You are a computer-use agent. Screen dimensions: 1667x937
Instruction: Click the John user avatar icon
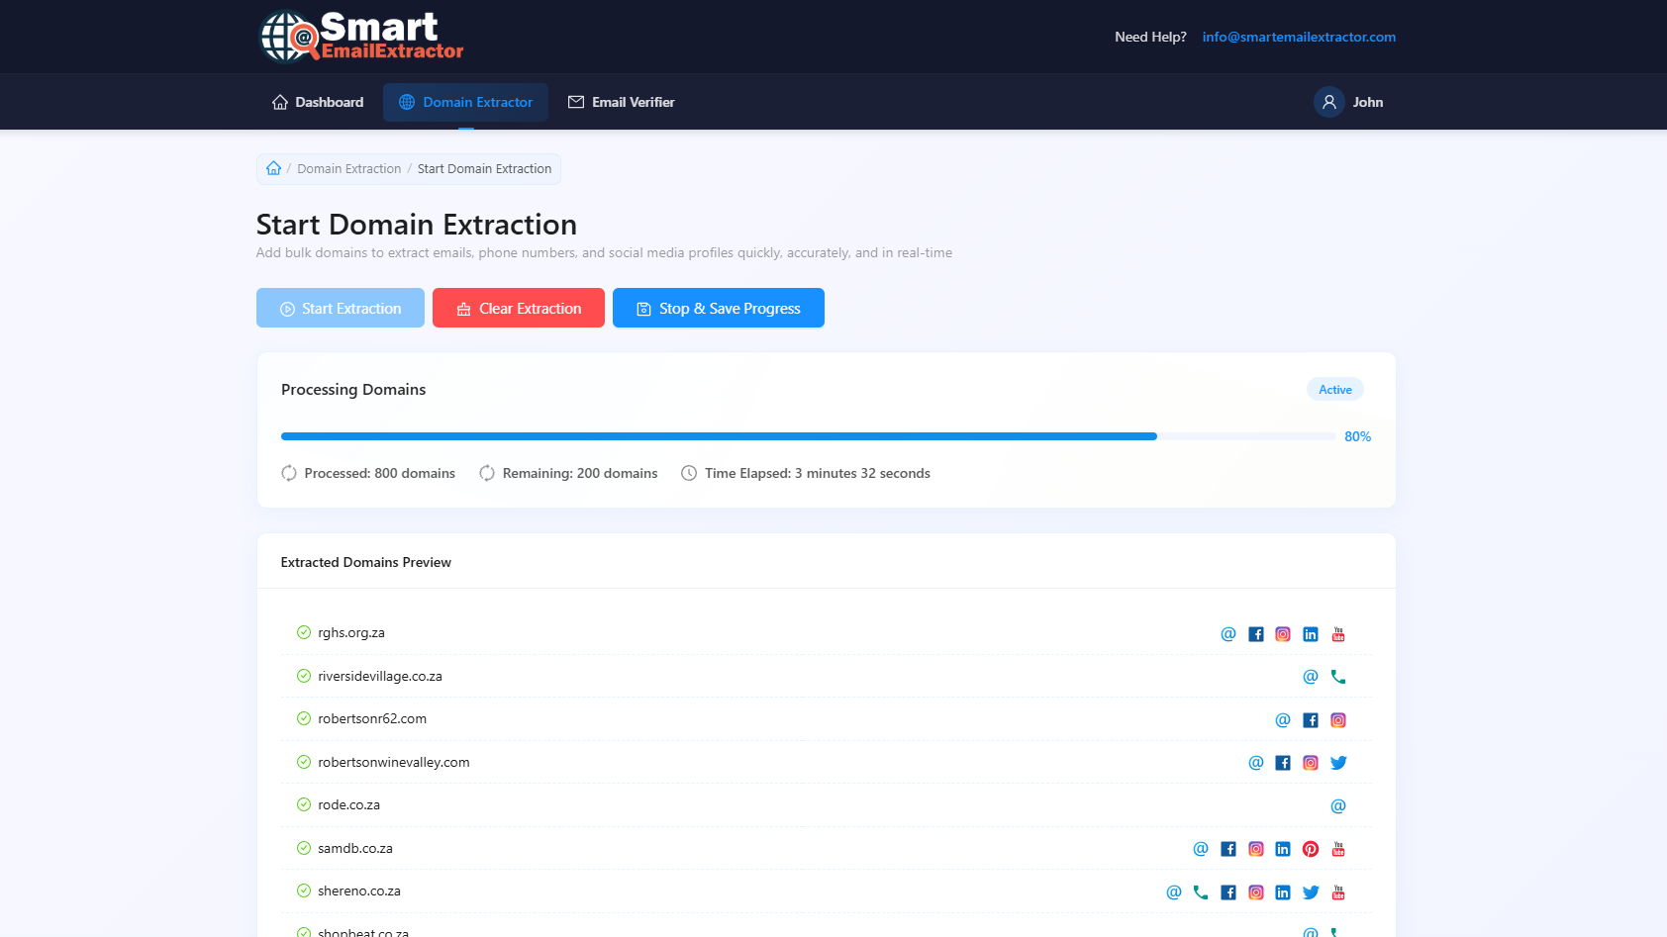pos(1328,102)
